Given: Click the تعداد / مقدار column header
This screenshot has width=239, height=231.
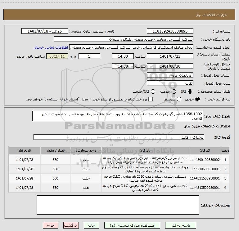Looking at the screenshot, I should (56, 150).
